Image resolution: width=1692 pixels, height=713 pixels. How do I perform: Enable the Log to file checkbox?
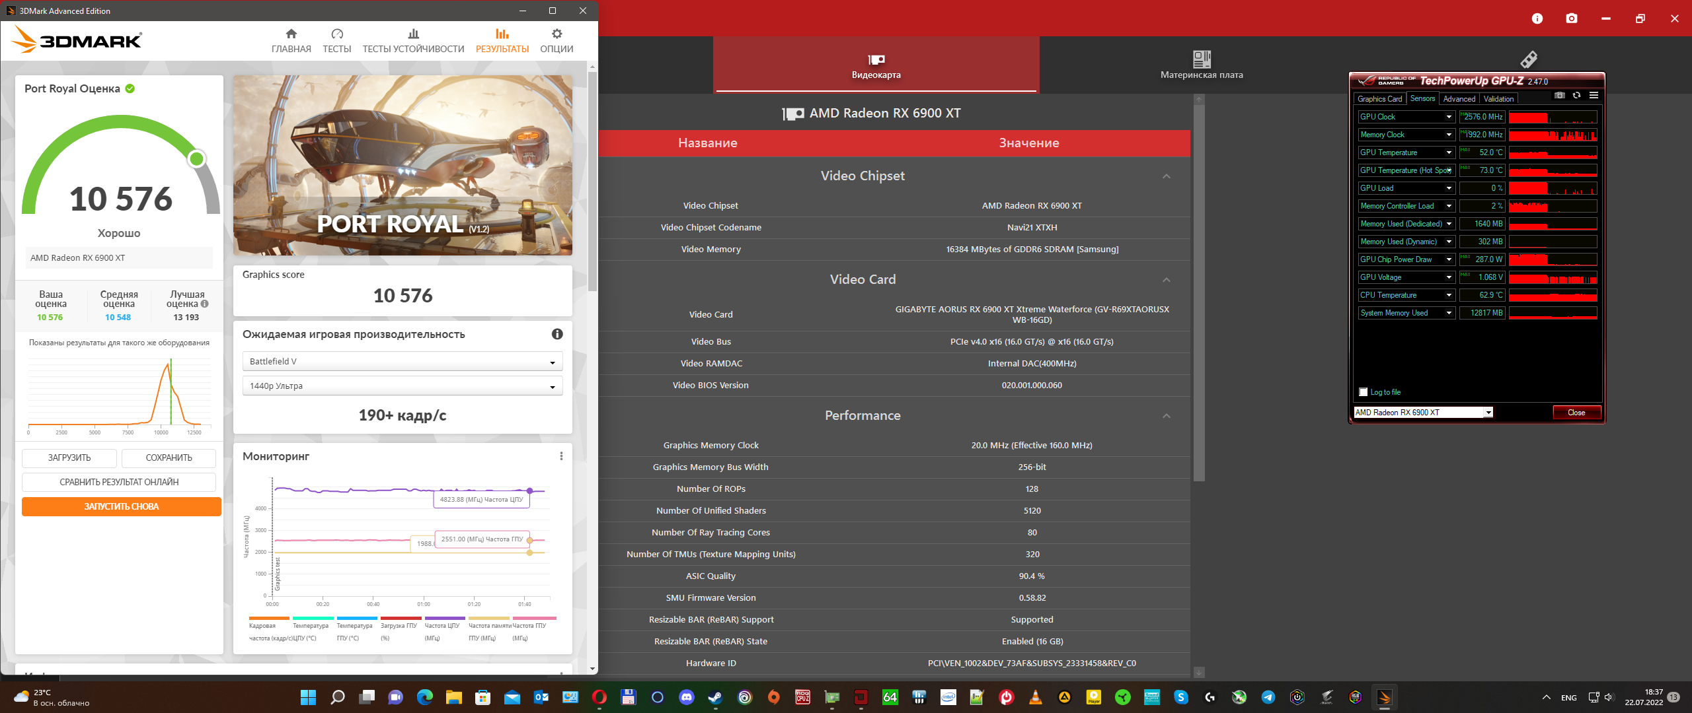coord(1363,392)
